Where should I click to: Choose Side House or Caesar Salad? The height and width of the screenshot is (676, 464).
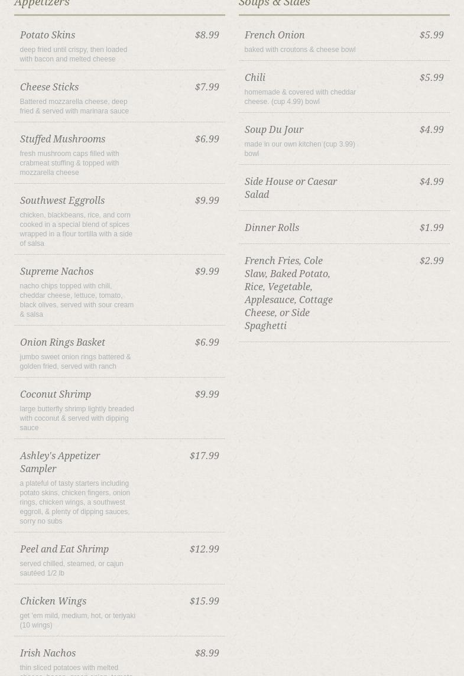(x=290, y=188)
